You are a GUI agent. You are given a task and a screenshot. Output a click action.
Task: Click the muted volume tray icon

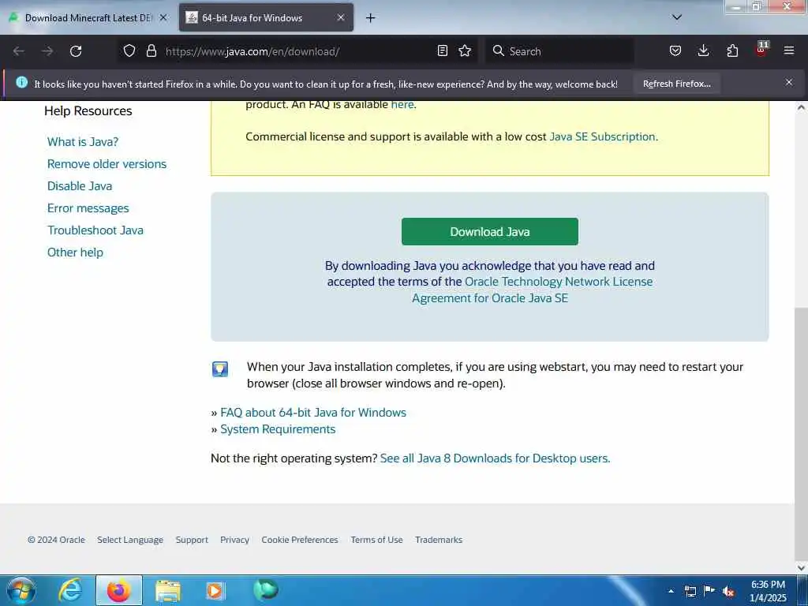728,591
